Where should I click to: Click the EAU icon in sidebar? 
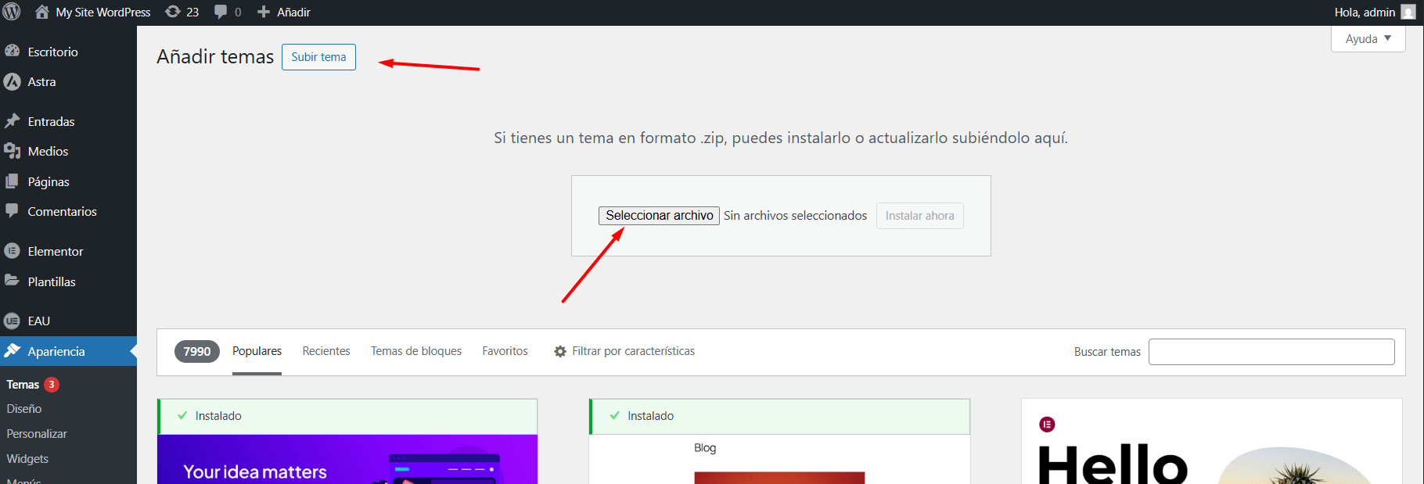(12, 321)
